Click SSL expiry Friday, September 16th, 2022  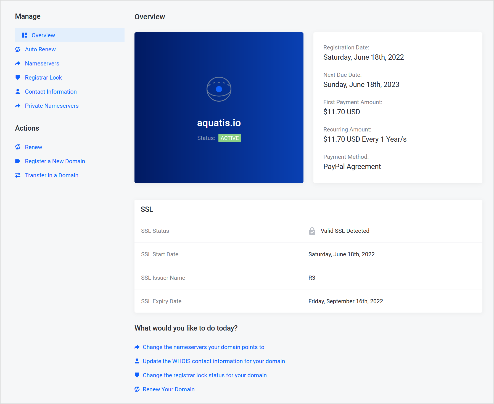[346, 301]
